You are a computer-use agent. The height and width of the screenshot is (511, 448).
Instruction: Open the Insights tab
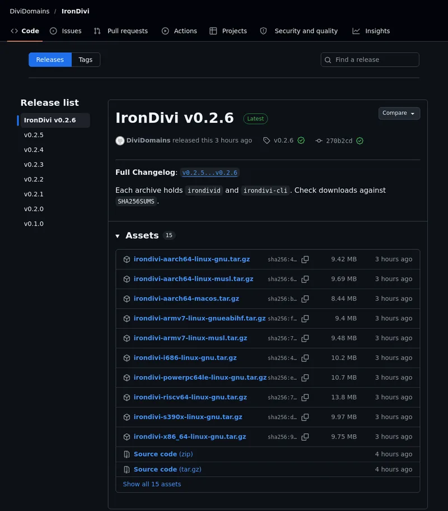coord(371,31)
